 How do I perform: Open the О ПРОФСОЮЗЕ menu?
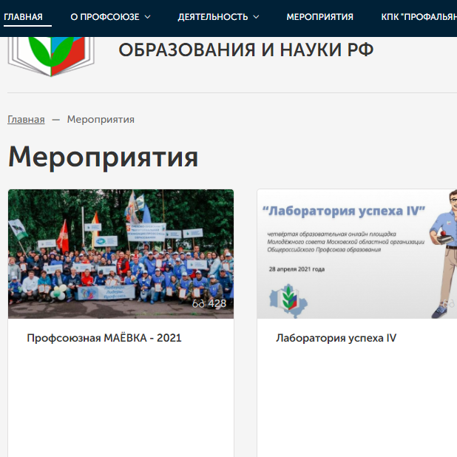click(105, 17)
